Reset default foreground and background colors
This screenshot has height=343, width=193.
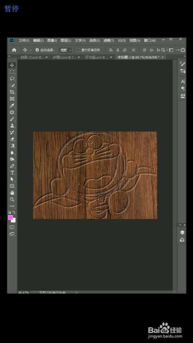[9, 212]
